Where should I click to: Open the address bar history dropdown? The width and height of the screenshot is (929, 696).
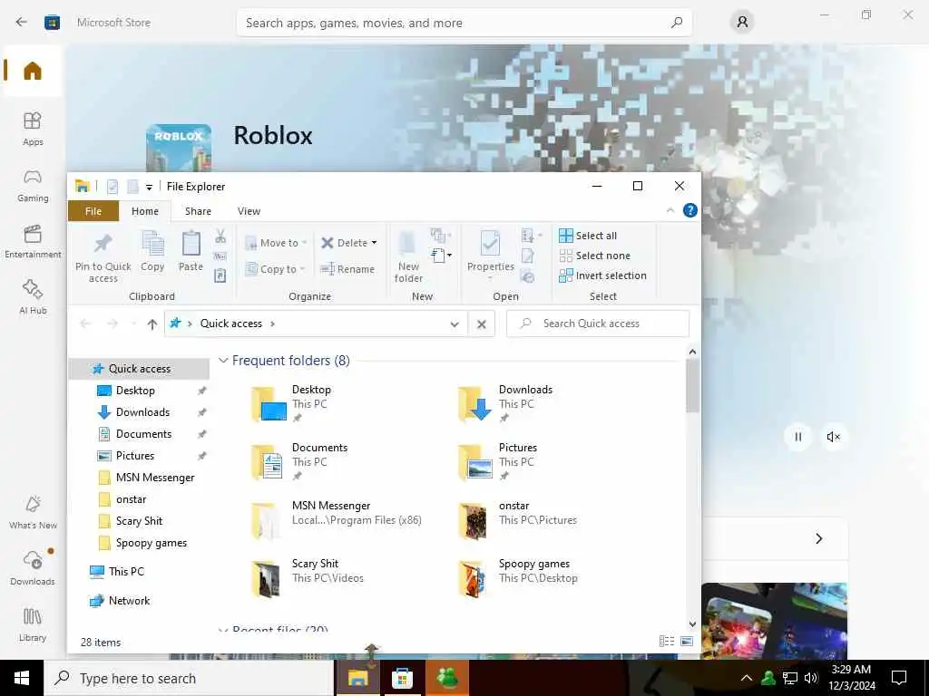455,324
